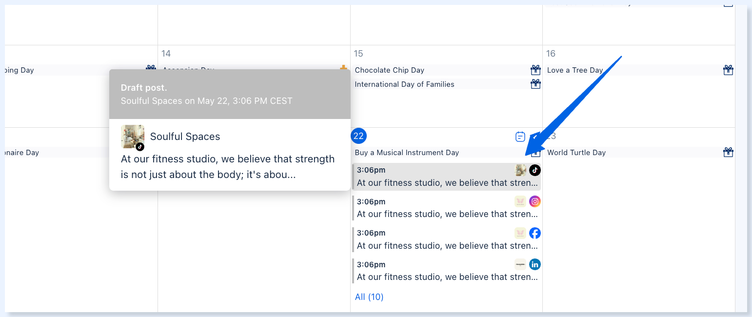Open the Instagram draft post at 3:06pm

point(447,208)
